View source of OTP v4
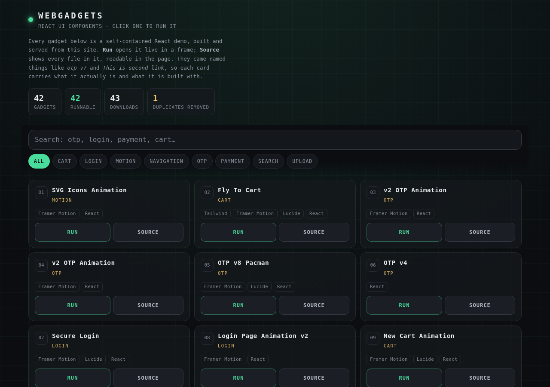The width and height of the screenshot is (550, 387). tap(480, 305)
